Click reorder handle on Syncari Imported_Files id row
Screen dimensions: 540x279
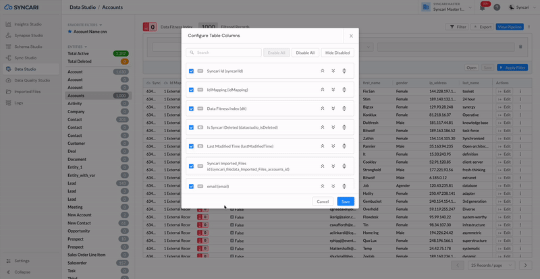pos(344,166)
